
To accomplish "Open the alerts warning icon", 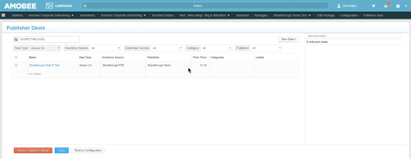I will 386,6.
